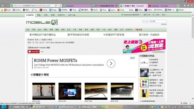
Task: Click the ROHM ad circular arrow button
Action: tap(111, 63)
